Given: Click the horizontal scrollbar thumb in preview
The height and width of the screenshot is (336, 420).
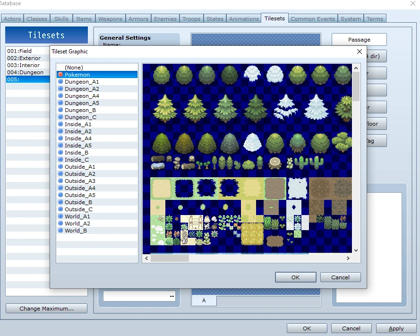Looking at the screenshot, I should click(170, 258).
